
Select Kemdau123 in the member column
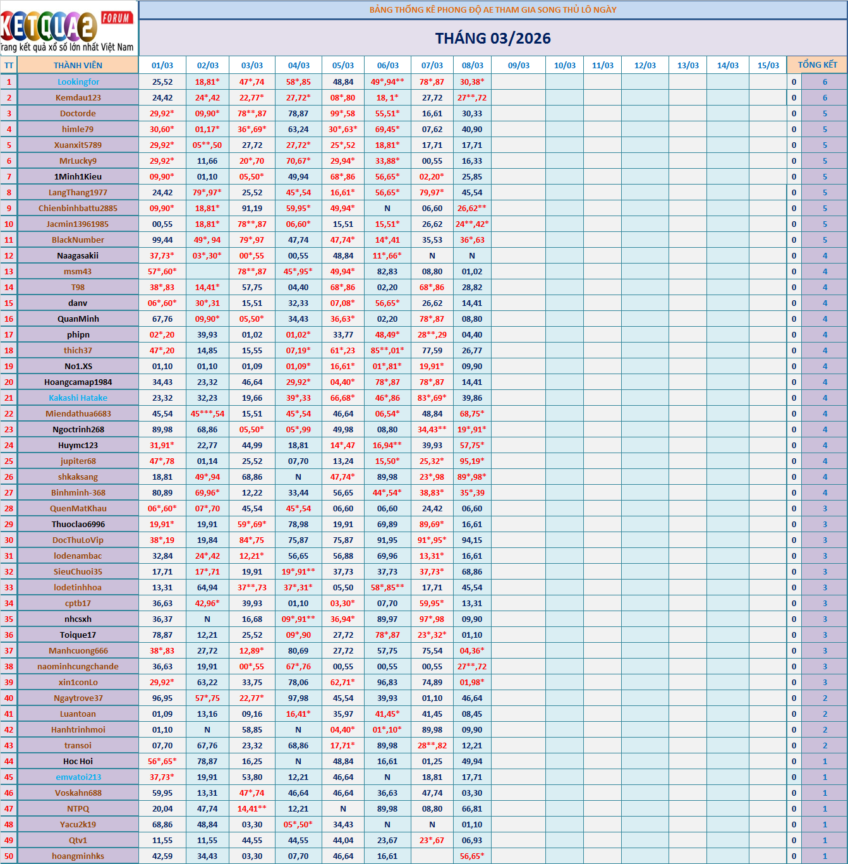coord(78,98)
